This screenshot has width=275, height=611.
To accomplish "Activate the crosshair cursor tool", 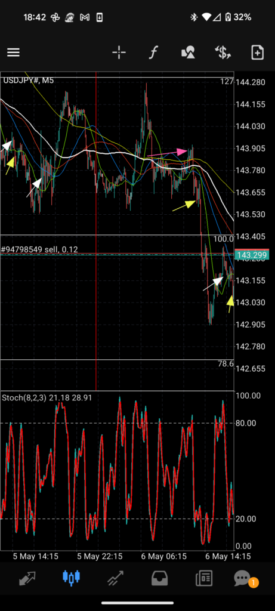I will click(119, 53).
